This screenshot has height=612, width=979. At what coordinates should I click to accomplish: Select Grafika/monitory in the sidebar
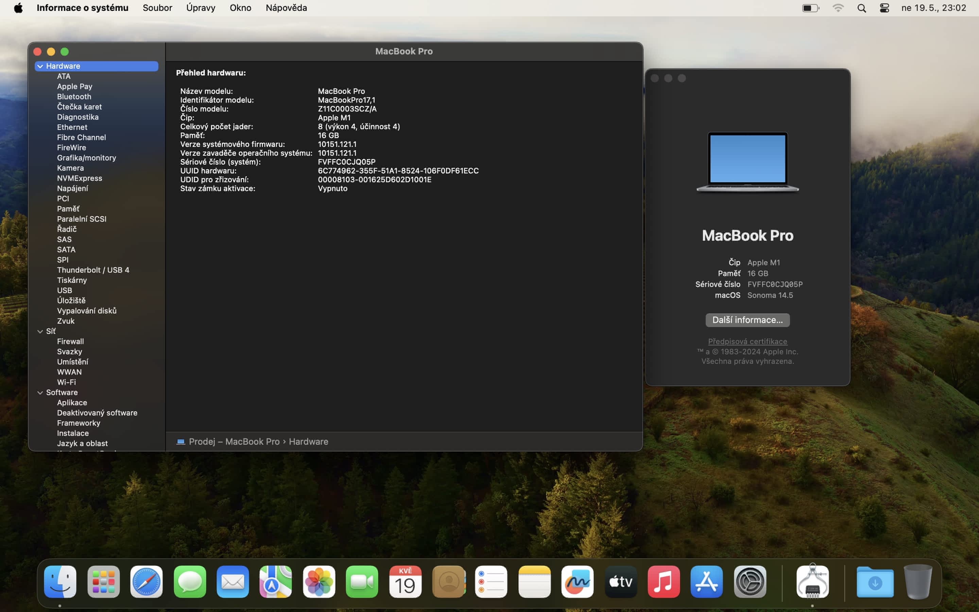pos(86,158)
